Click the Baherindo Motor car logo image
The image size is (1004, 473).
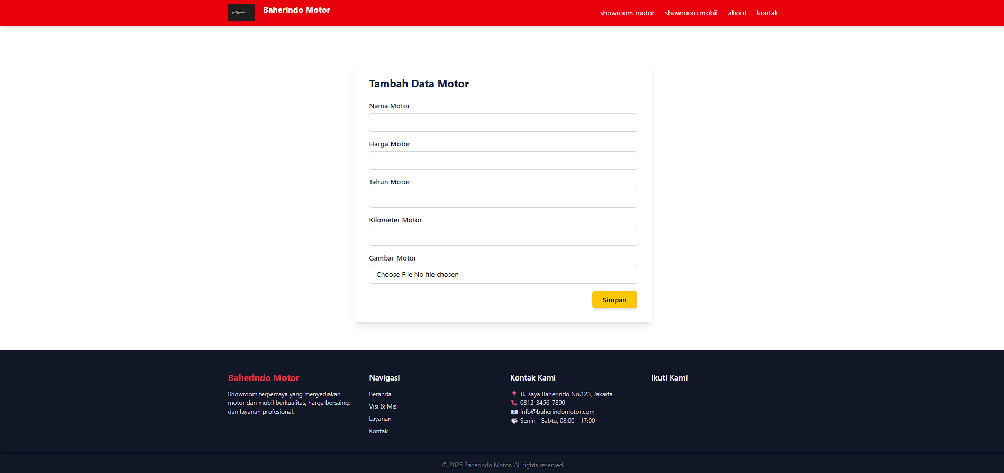coord(241,13)
